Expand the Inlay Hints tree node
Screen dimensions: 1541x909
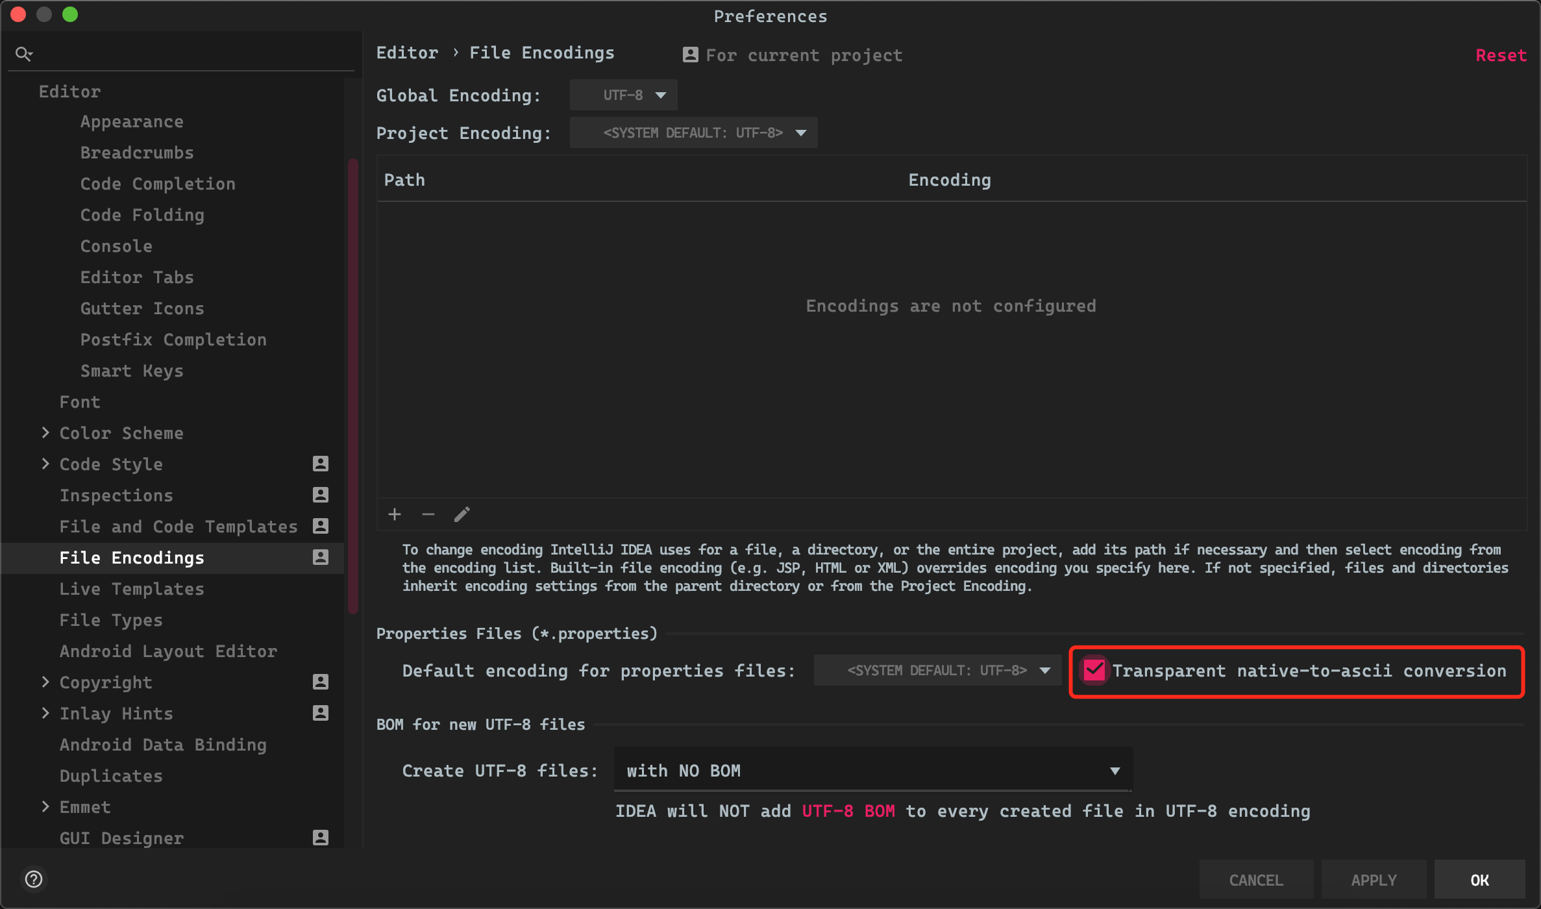click(45, 713)
